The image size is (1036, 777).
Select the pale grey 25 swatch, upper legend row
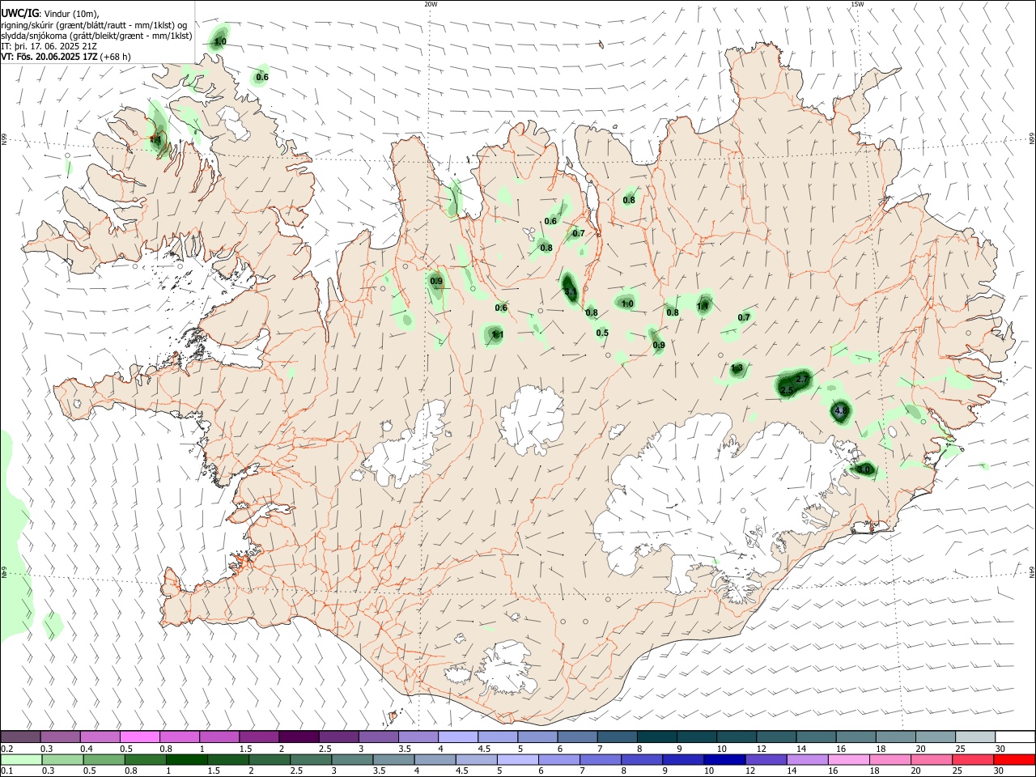coord(974,737)
